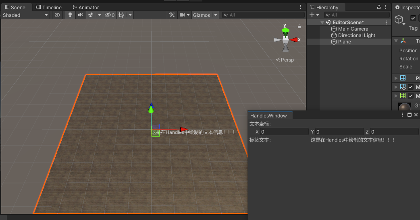The image size is (420, 220).
Task: Toggle Persp projection label
Action: point(285,60)
